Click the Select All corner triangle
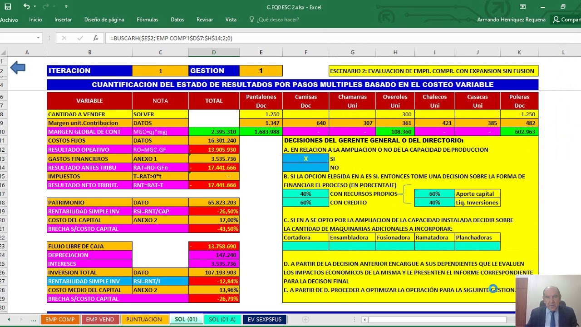This screenshot has width=581, height=327. click(3, 53)
